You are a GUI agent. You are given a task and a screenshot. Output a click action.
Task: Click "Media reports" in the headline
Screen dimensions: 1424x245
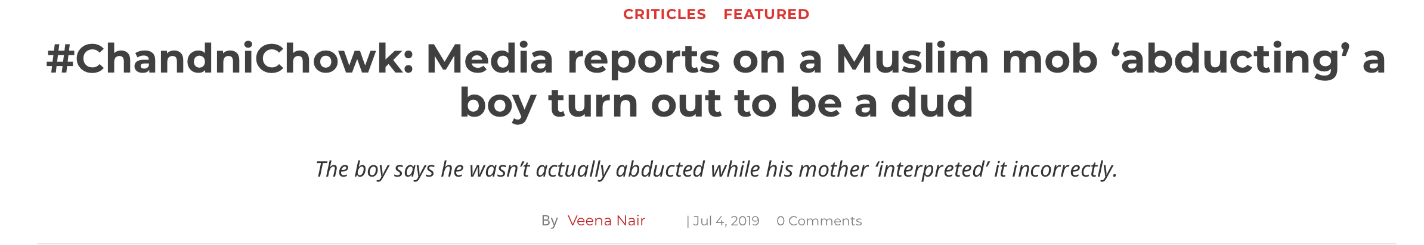pyautogui.click(x=572, y=59)
